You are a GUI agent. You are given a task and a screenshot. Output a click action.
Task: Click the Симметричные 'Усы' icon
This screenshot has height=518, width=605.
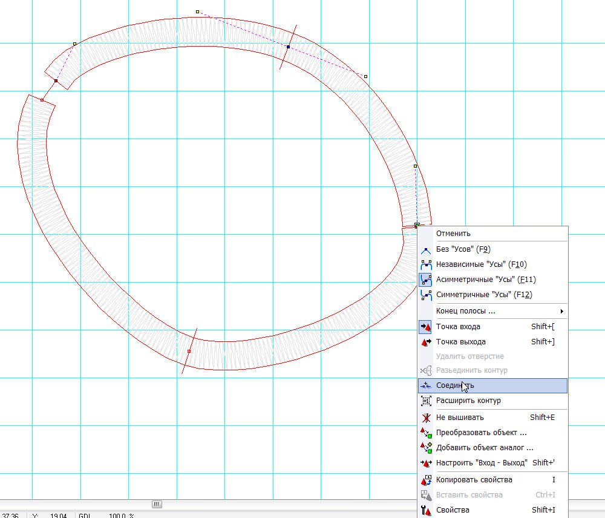(x=426, y=295)
